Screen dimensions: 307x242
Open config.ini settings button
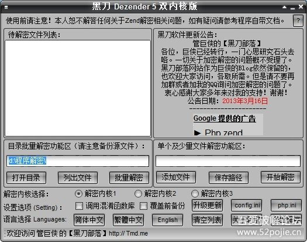click(x=247, y=206)
